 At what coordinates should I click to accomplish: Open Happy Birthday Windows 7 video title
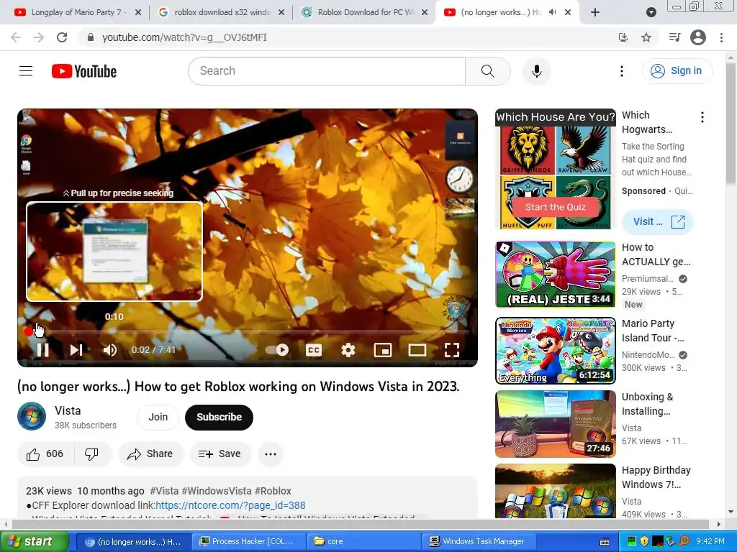656,477
